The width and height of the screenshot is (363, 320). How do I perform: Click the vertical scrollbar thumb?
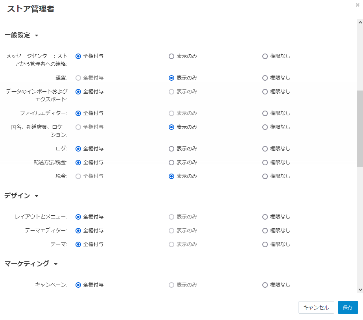[360, 129]
